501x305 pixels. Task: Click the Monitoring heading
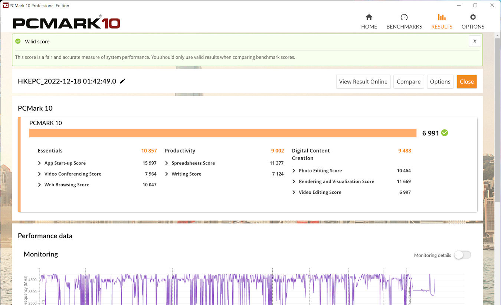tap(41, 254)
